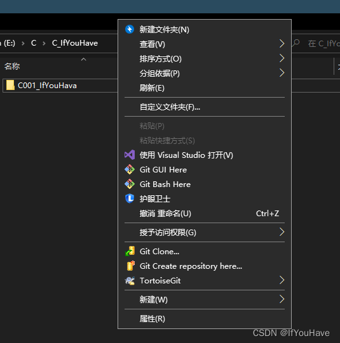
Task: Expand the arrow next to 查看(V)
Action: click(282, 44)
